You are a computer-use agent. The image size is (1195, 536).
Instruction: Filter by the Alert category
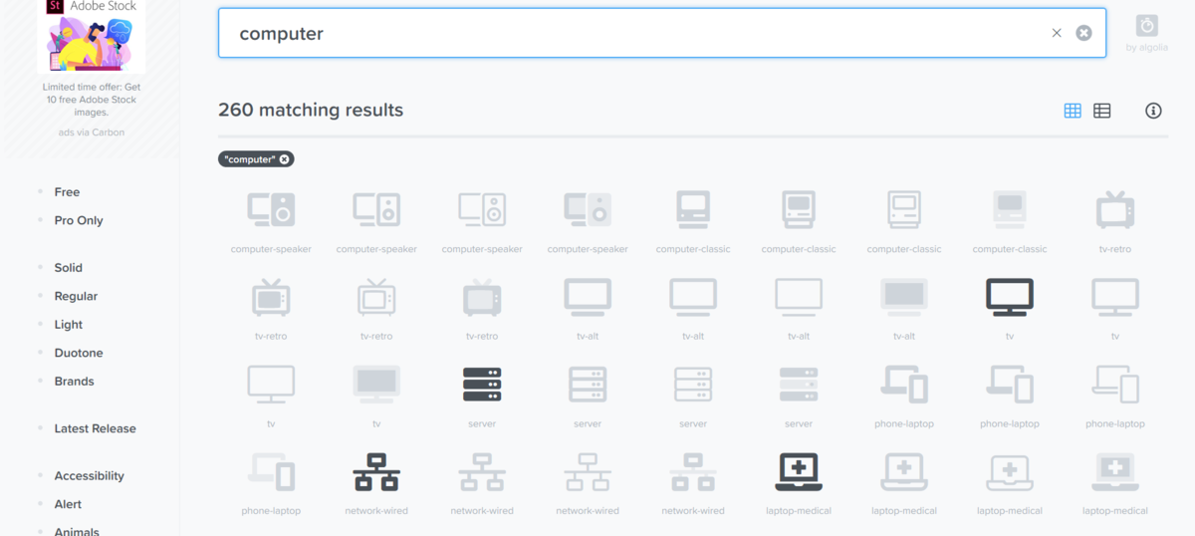point(68,504)
